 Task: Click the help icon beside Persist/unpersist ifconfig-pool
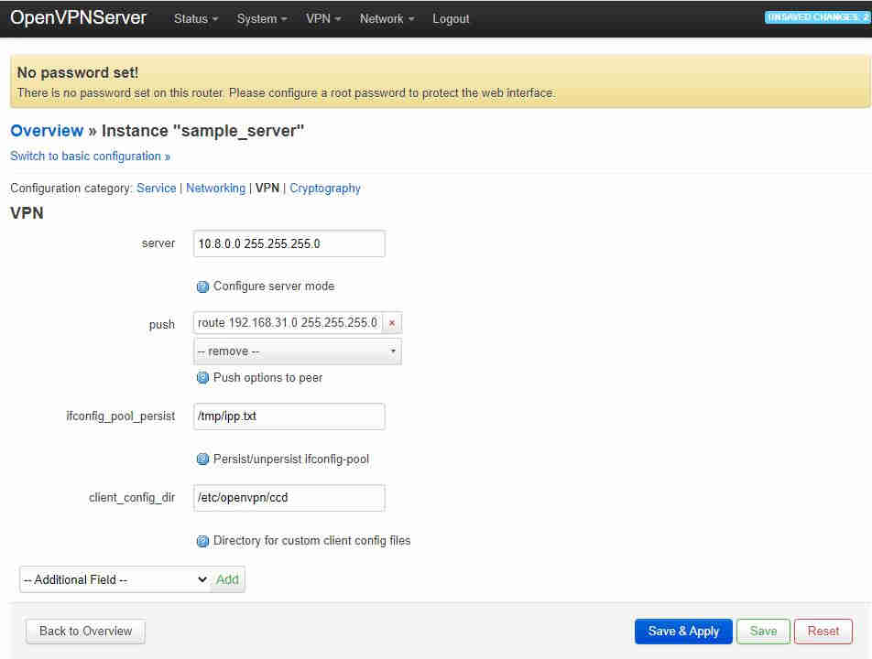point(202,459)
